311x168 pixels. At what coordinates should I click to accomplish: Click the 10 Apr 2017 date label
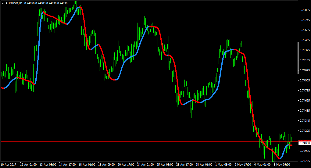9,165
